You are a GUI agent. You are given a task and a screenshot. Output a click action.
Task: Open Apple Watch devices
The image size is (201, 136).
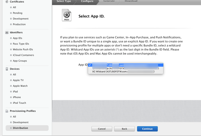tap(20, 86)
